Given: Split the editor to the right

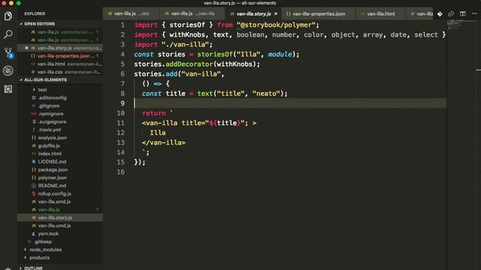Looking at the screenshot, I should click(x=463, y=13).
